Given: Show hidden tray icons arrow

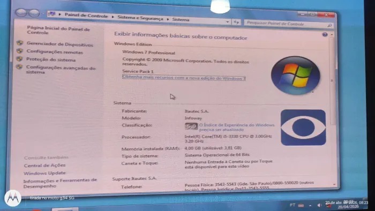Looking at the screenshot, I should (310, 206).
